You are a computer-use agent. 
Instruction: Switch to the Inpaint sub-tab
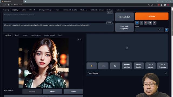(25, 35)
